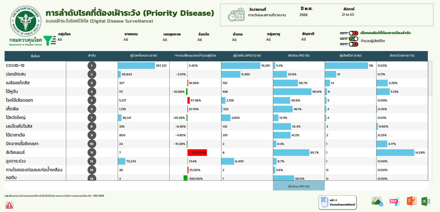Turn off the green จำนวนผู้เสียชีวิต sort switch
The width and height of the screenshot is (440, 212).
click(x=353, y=39)
